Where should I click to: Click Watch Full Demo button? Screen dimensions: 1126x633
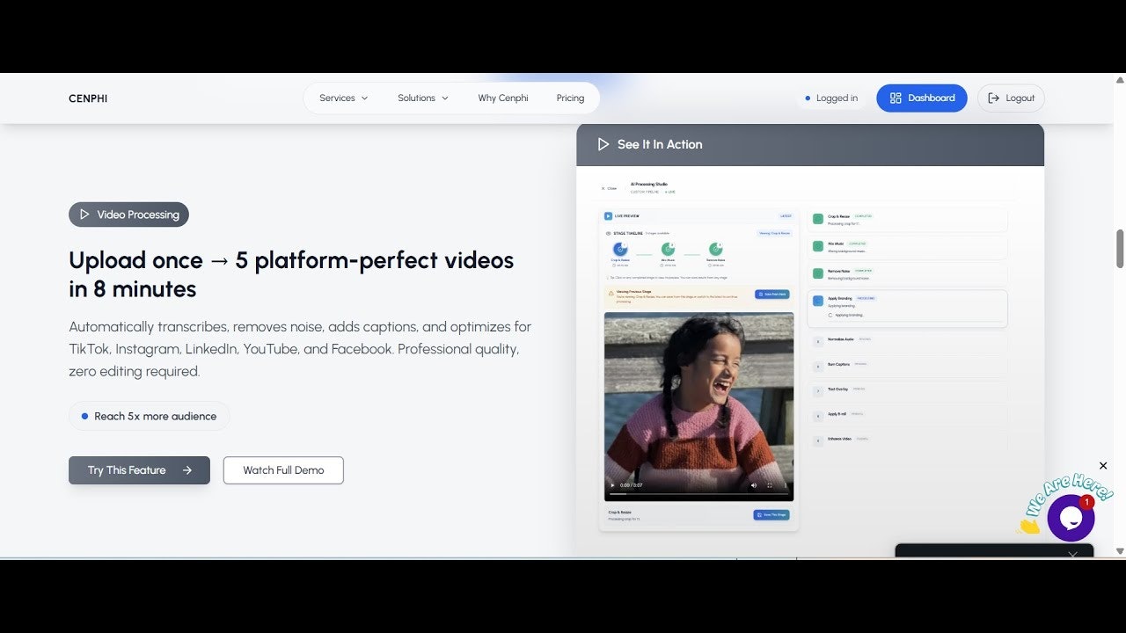tap(283, 470)
